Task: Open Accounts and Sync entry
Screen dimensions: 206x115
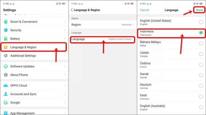Action: (x=34, y=94)
